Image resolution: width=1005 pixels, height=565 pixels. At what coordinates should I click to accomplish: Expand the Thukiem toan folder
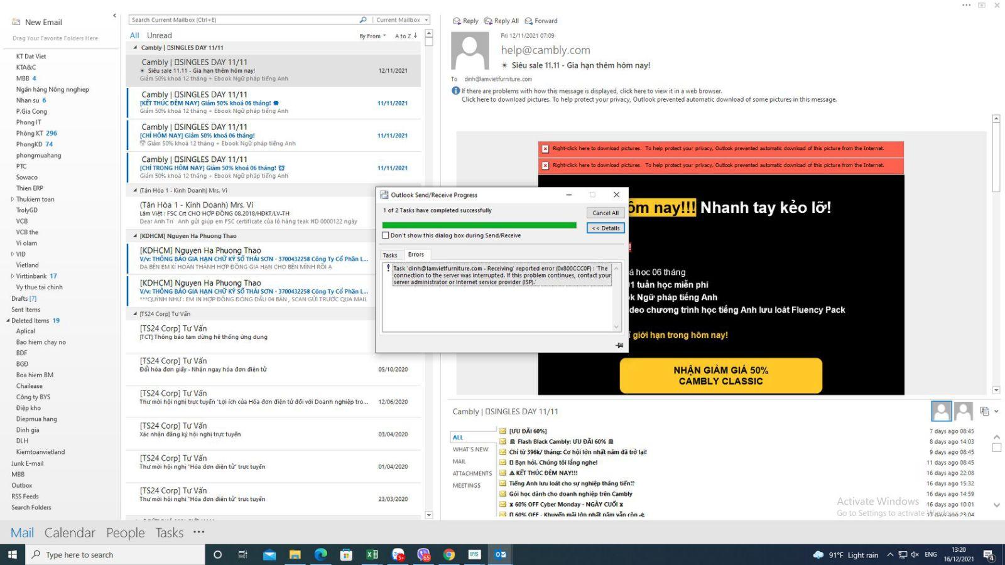[x=13, y=199]
